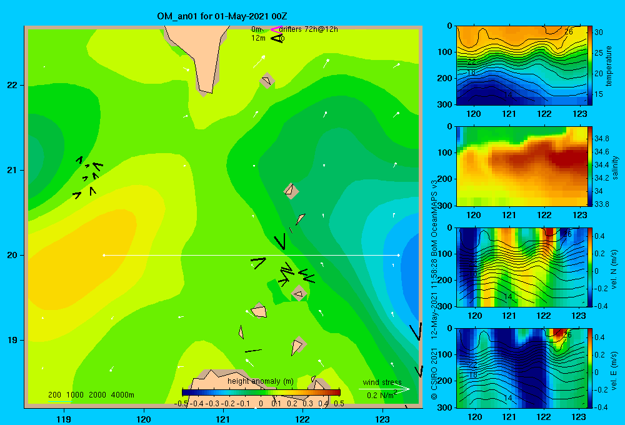Click the vertical 'BoM OceanMAPS v3' text
625x425 pixels.
(x=434, y=217)
